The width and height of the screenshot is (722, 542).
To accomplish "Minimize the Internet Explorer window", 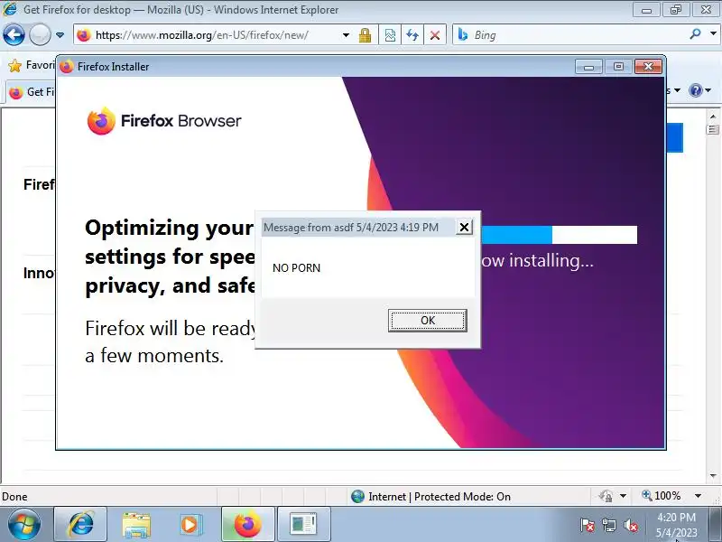I will pos(646,10).
